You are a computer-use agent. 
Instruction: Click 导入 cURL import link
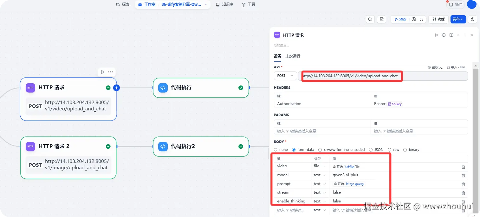coord(456,67)
